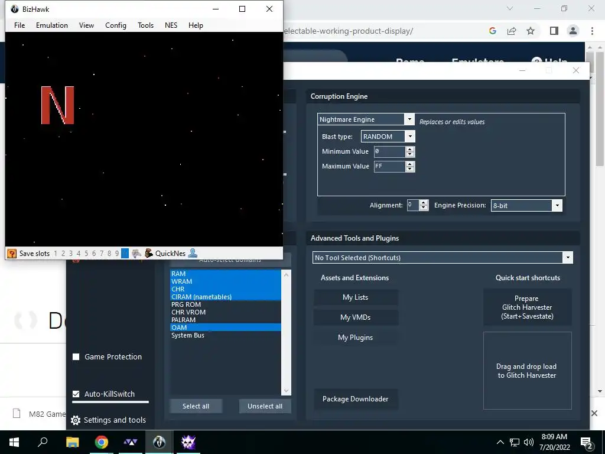Select save slot 0
The image size is (605, 454).
125,254
